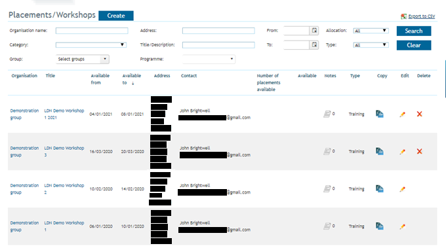Click the To date text field
The width and height of the screenshot is (446, 246).
pyautogui.click(x=296, y=45)
